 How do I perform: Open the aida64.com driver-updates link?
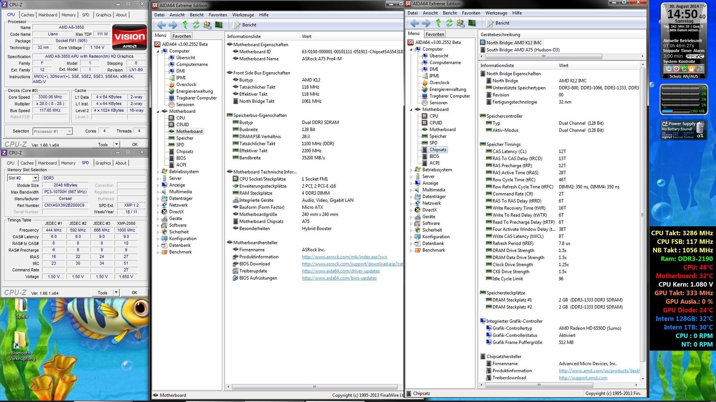pyautogui.click(x=341, y=271)
